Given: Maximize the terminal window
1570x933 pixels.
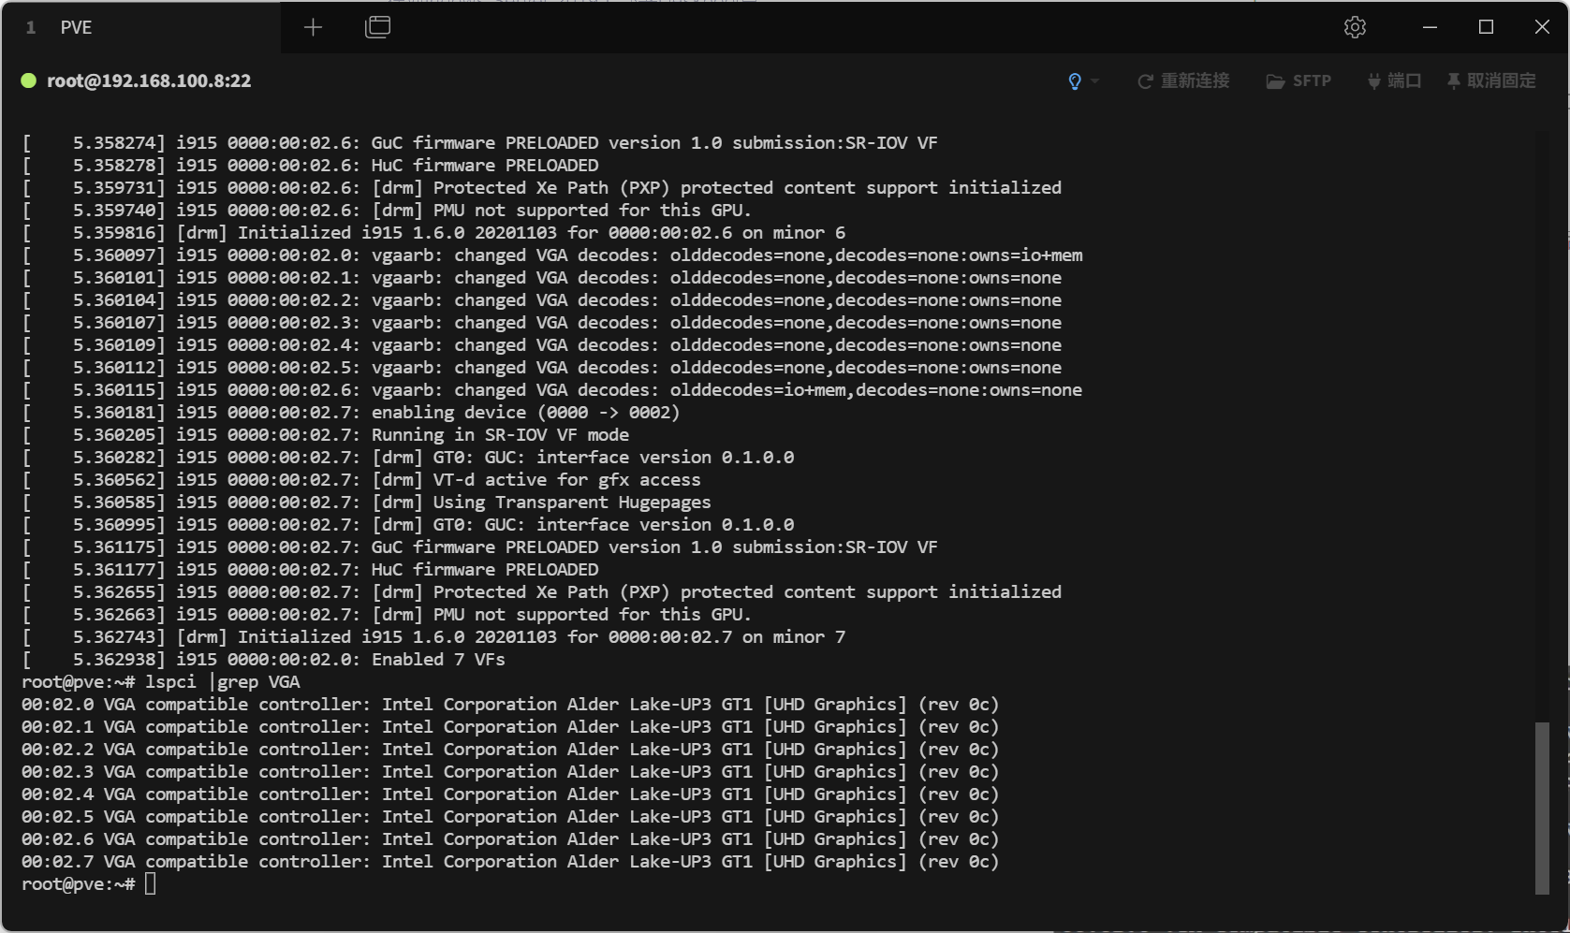Looking at the screenshot, I should 1486,27.
